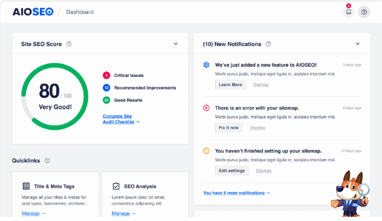Click red error icon on sitemap notification
Image resolution: width=382 pixels, height=221 pixels.
tap(206, 108)
